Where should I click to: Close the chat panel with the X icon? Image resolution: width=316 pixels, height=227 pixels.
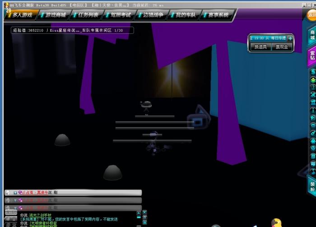[145, 212]
